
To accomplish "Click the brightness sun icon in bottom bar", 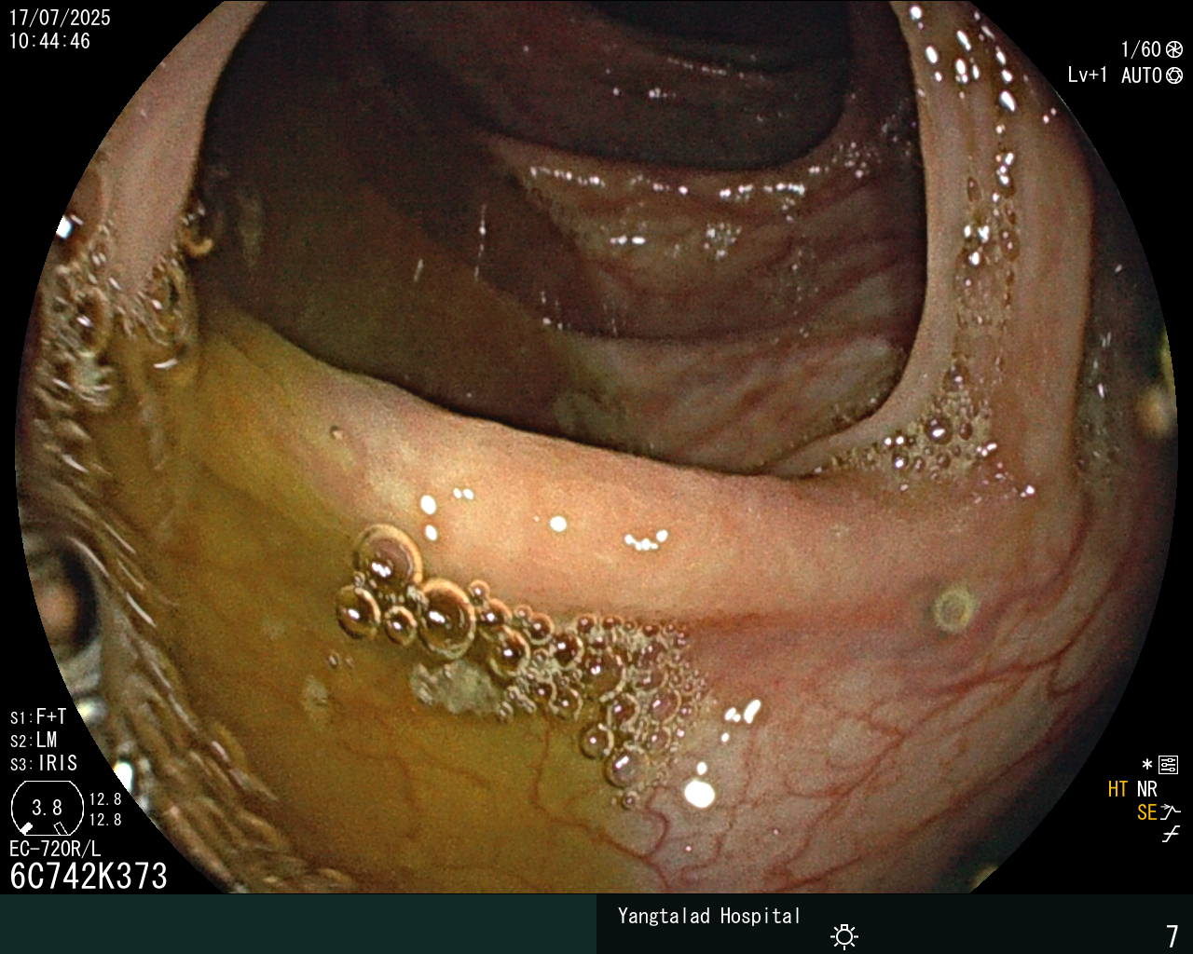I will (x=844, y=935).
